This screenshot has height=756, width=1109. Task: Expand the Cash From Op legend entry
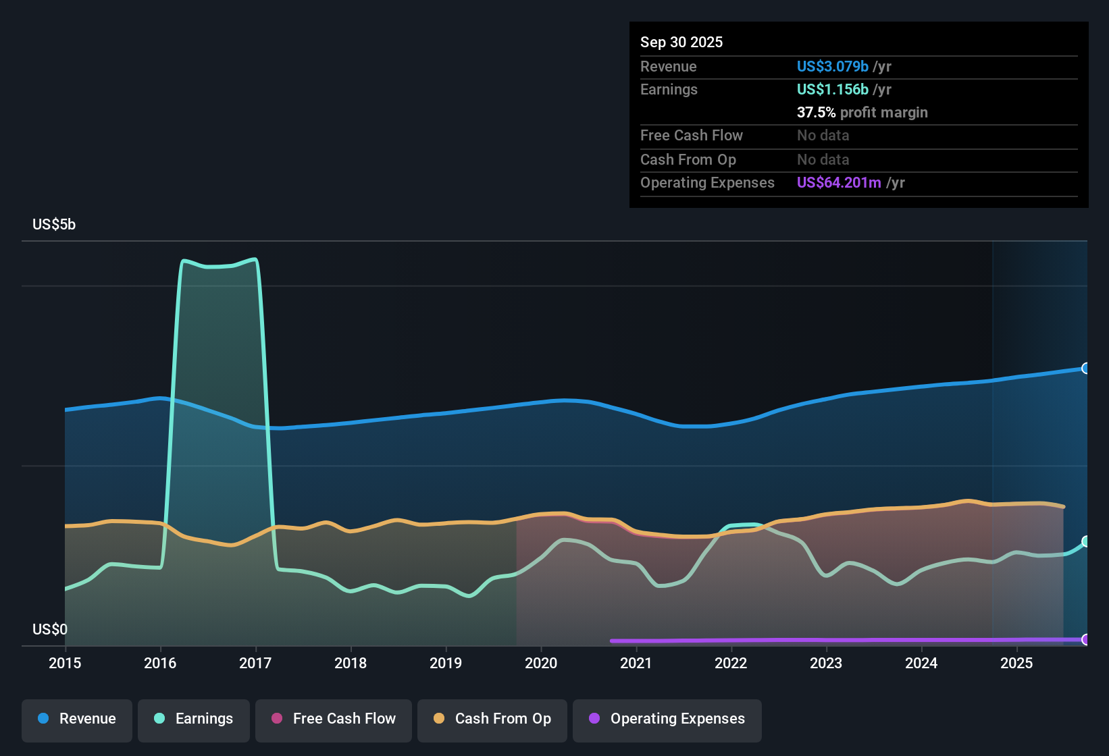pos(492,719)
